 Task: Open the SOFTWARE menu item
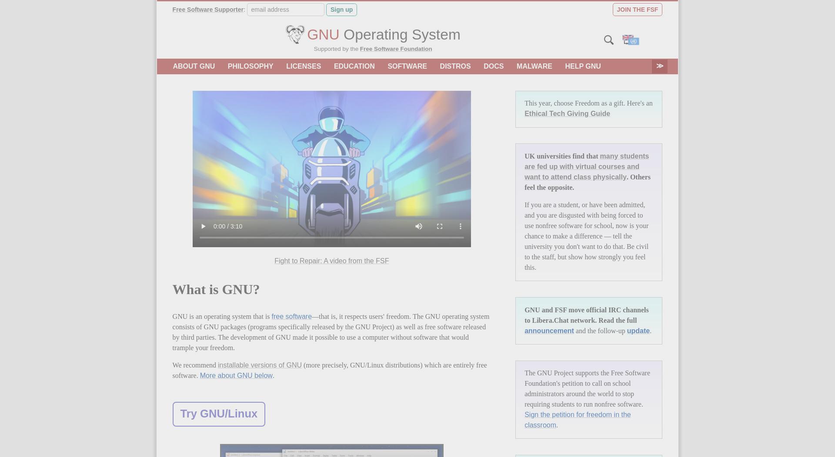tap(407, 66)
